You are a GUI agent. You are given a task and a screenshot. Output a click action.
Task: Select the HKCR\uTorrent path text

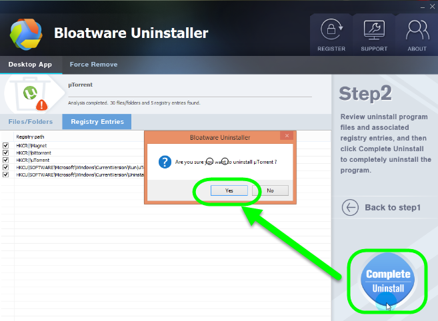coord(33,160)
